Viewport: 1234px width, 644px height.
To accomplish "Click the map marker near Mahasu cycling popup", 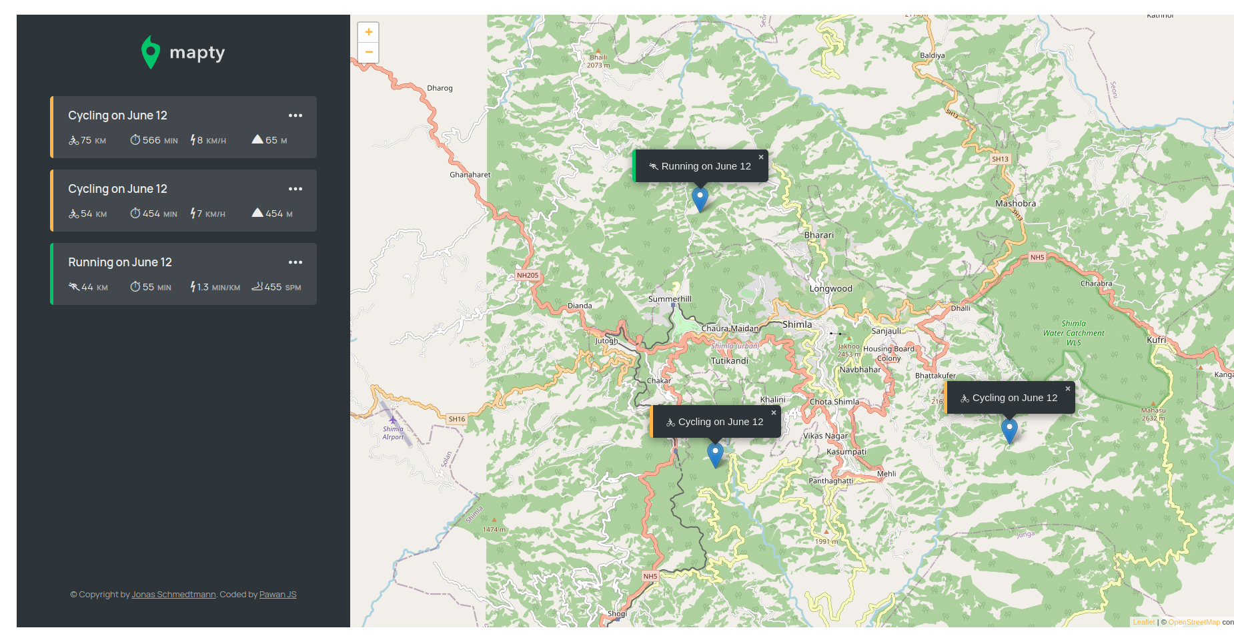I will (1009, 431).
